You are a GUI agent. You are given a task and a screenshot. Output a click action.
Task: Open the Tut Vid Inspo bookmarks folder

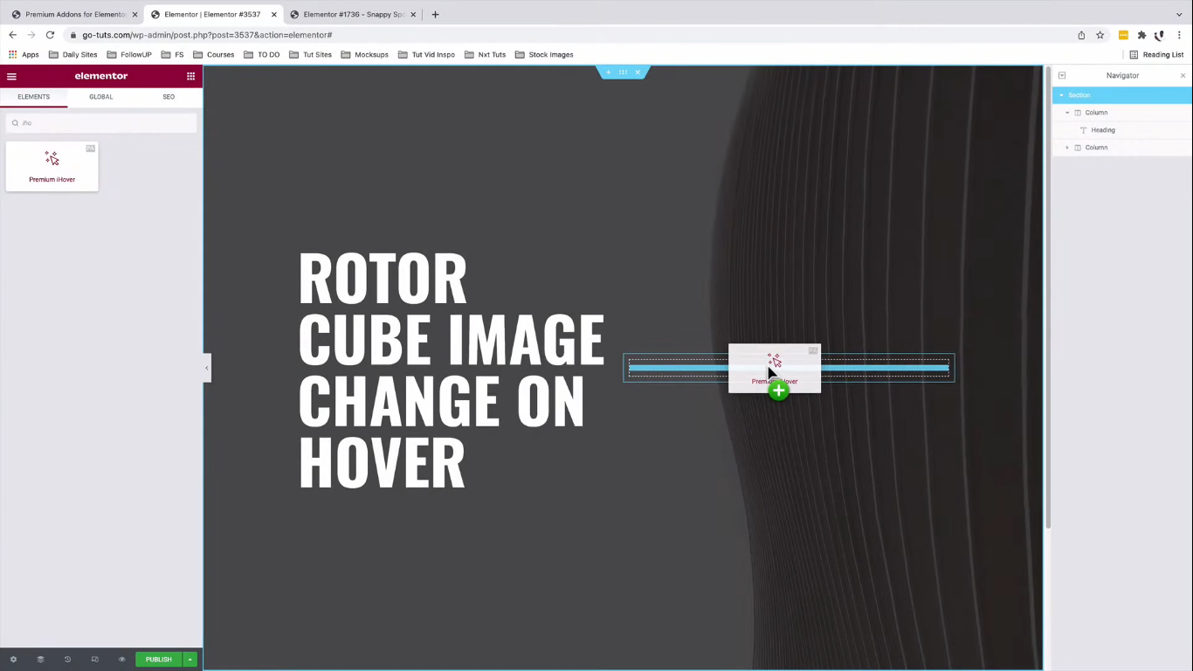(x=426, y=54)
